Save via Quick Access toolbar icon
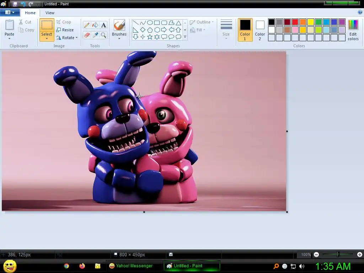The height and width of the screenshot is (273, 364). (15, 4)
